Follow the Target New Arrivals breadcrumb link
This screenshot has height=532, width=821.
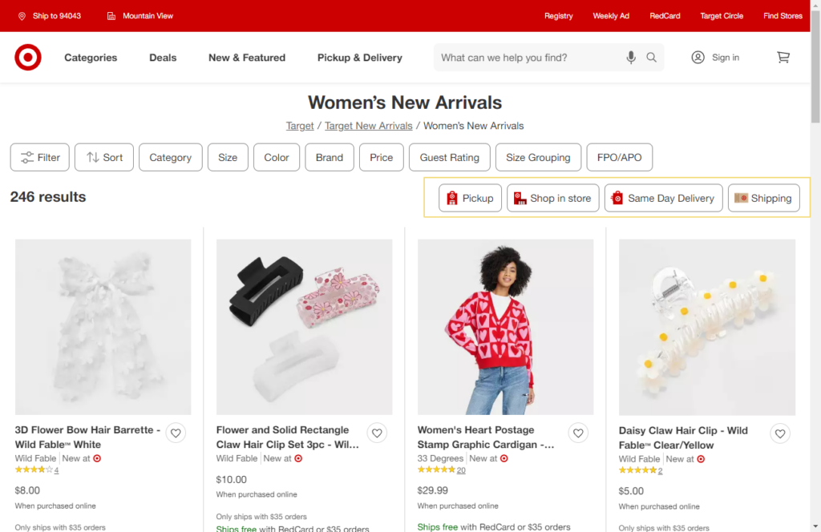(368, 126)
